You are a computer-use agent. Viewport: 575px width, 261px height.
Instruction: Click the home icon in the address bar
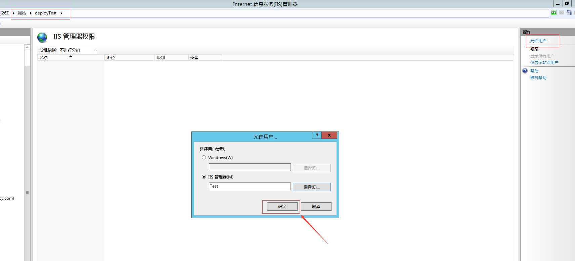coord(569,13)
